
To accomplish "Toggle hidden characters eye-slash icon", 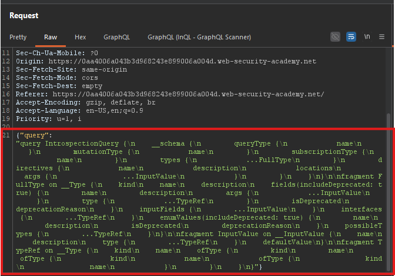I will tap(335, 37).
